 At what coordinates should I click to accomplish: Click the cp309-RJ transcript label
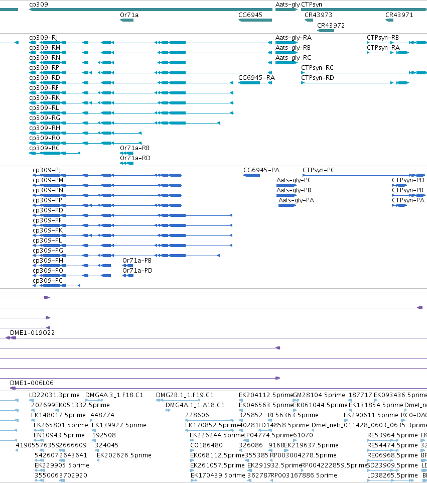pos(44,38)
